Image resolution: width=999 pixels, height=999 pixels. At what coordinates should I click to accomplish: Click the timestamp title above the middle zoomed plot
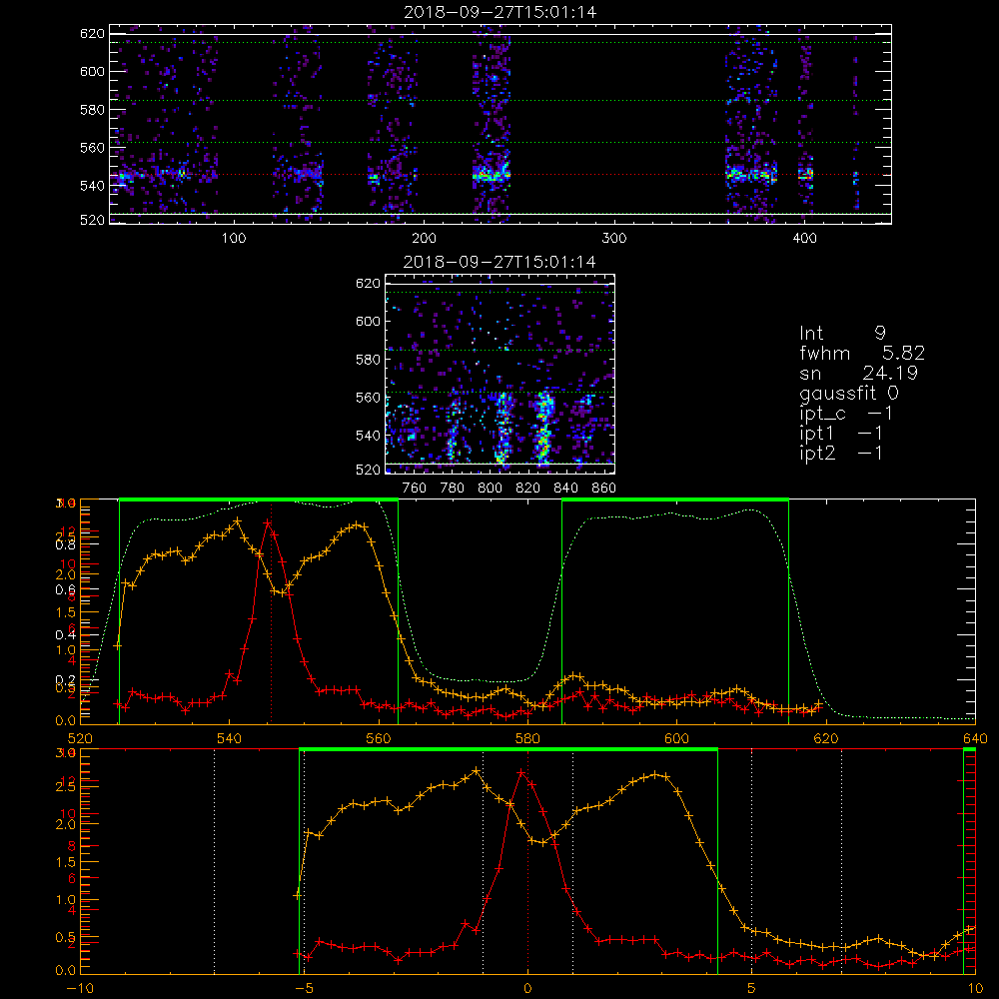(499, 262)
